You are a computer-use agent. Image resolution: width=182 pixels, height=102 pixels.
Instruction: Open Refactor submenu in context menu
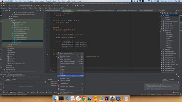coord(71,66)
